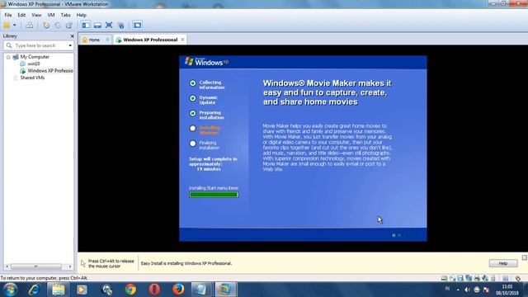This screenshot has width=528, height=297.
Task: Click the library scrollbar left arrow
Action: 7,266
